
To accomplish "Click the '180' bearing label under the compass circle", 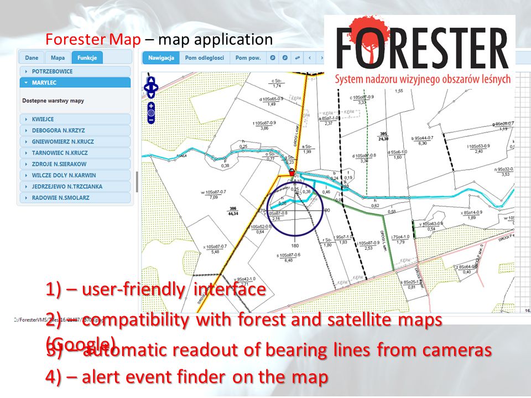I will pos(295,245).
